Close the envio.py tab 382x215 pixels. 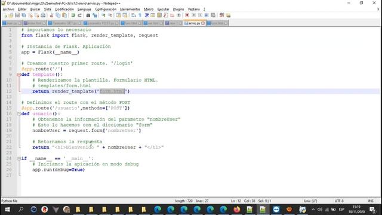click(x=203, y=23)
